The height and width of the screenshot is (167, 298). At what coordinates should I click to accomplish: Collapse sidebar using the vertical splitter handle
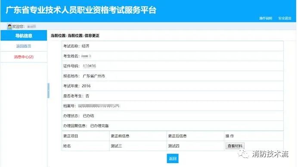(x=48, y=91)
